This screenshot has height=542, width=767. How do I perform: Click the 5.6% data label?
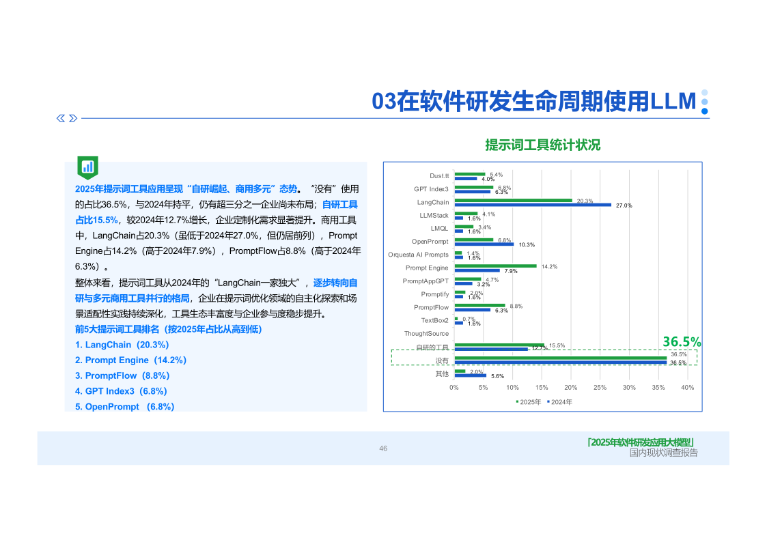(497, 376)
